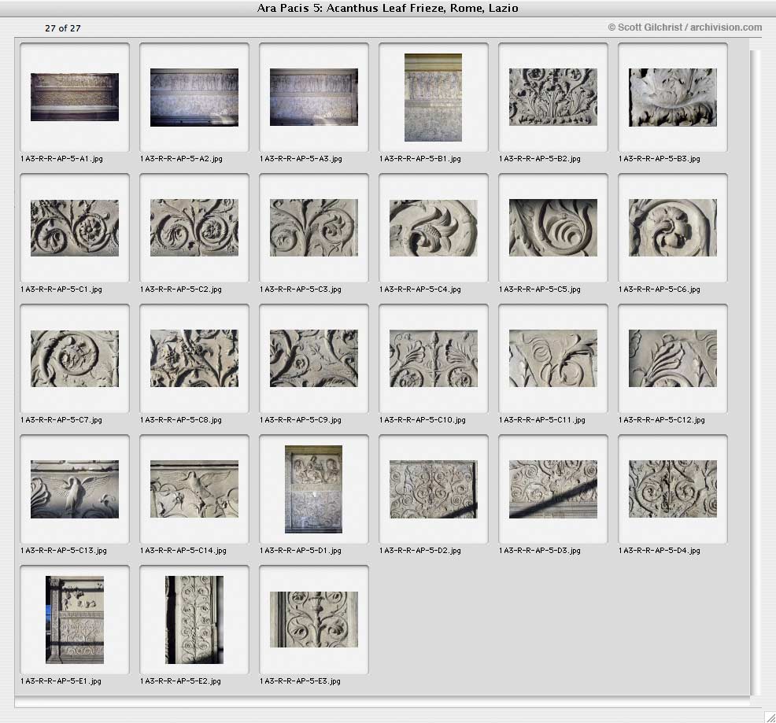This screenshot has width=776, height=723.
Task: Select the caption label 1A3-R-R-AP-5-B3.jpg
Action: click(660, 159)
